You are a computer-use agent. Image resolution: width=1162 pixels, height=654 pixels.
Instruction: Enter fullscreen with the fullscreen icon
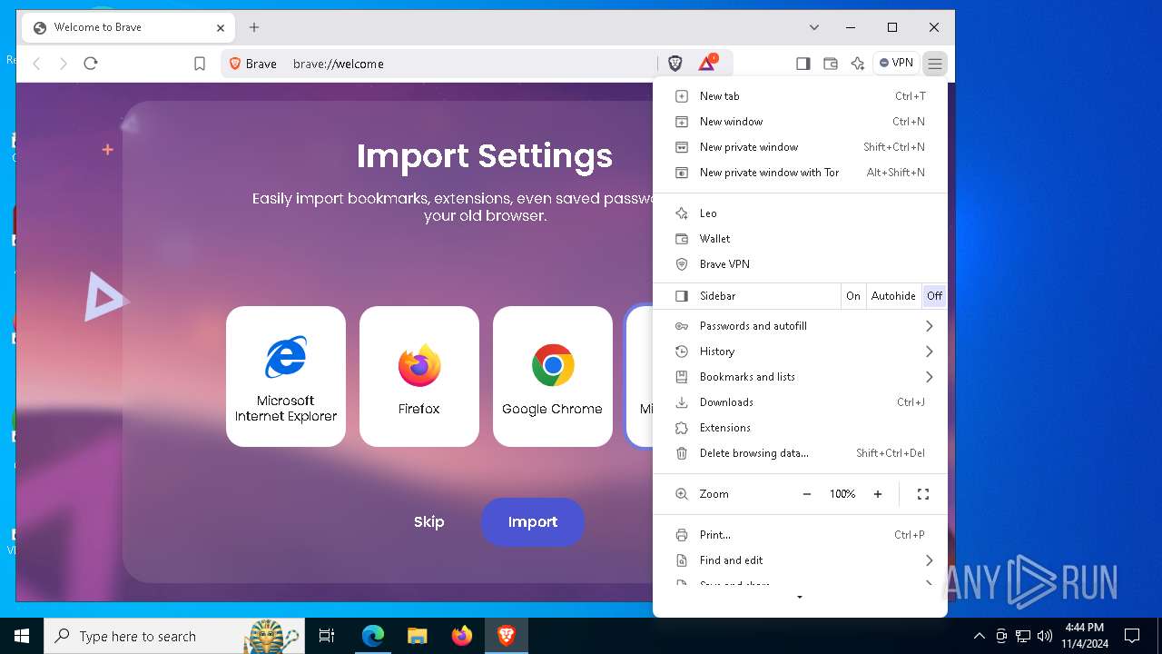tap(923, 494)
